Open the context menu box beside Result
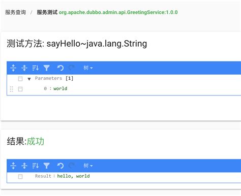Image resolution: width=241 pixels, height=196 pixels. [20, 177]
